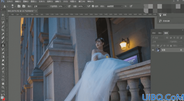The height and width of the screenshot is (101, 184).
Task: Toggle pressure for opacity icon
Action: 69,6
